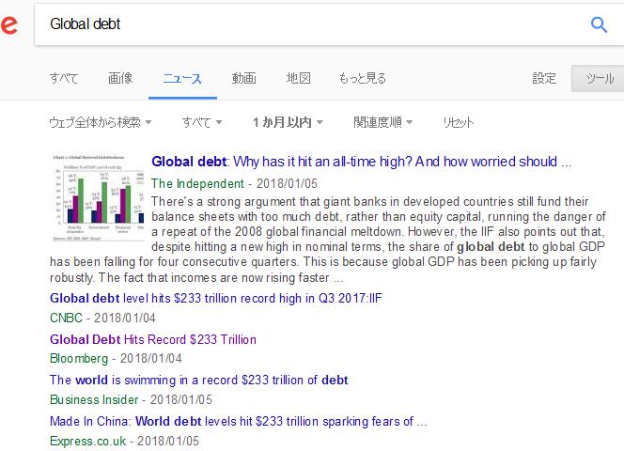Image resolution: width=624 pixels, height=451 pixels.
Task: Switch to the すべて search tab
Action: click(x=64, y=78)
